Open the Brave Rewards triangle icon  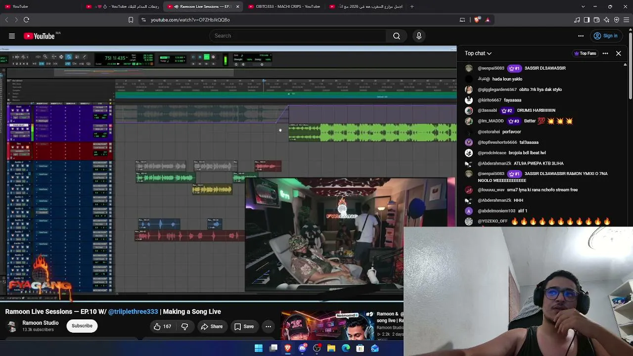point(488,20)
